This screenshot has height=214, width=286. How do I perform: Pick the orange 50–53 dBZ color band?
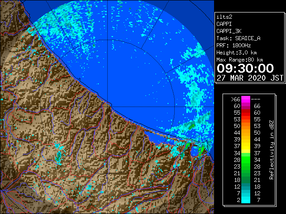coord(246,126)
